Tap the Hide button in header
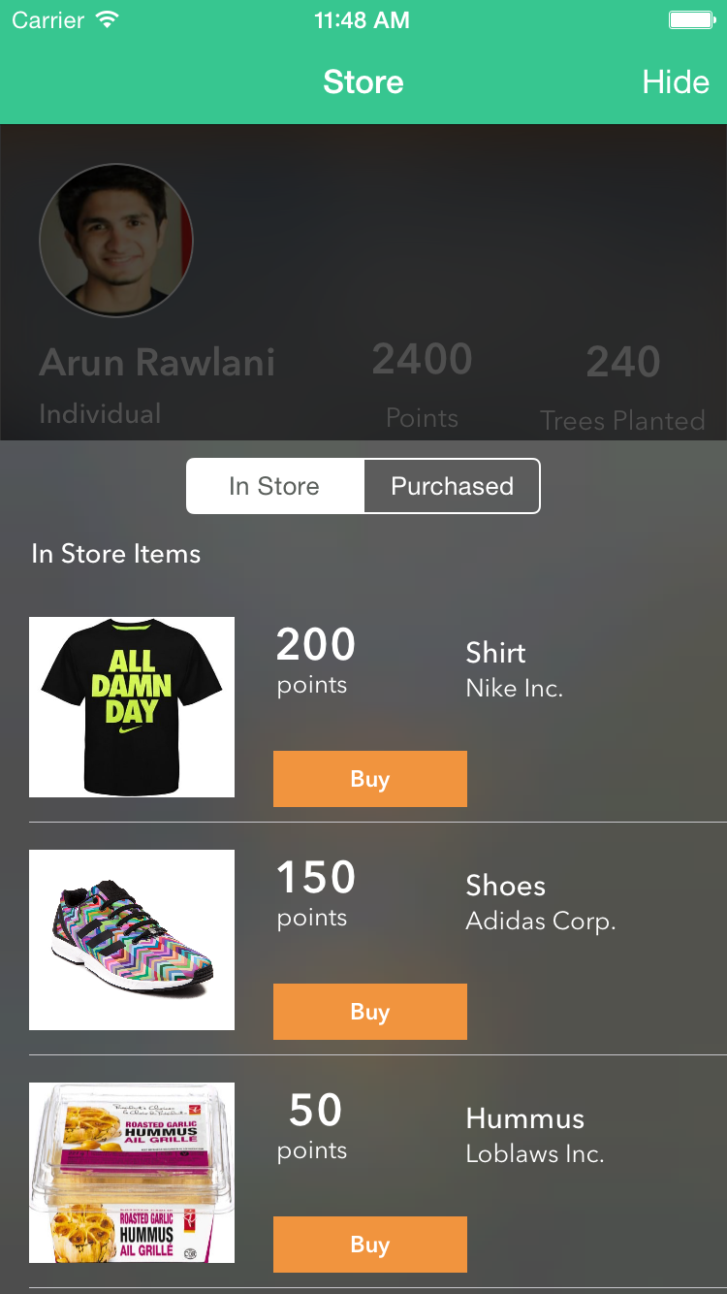 [x=675, y=82]
